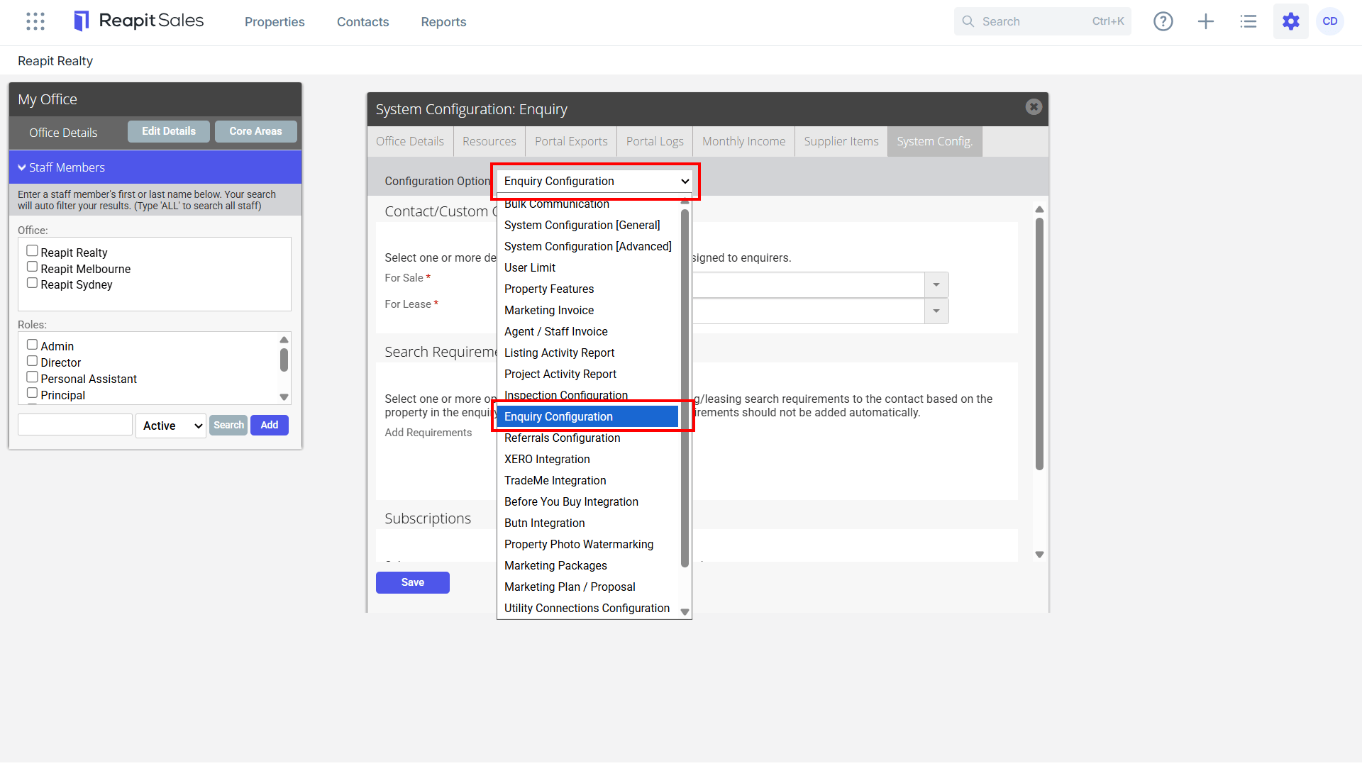Enable the Reapit Sydney office checkbox

(32, 283)
